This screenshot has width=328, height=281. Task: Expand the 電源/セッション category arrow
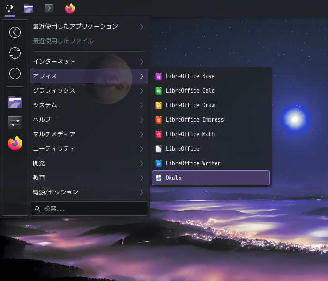(x=142, y=192)
